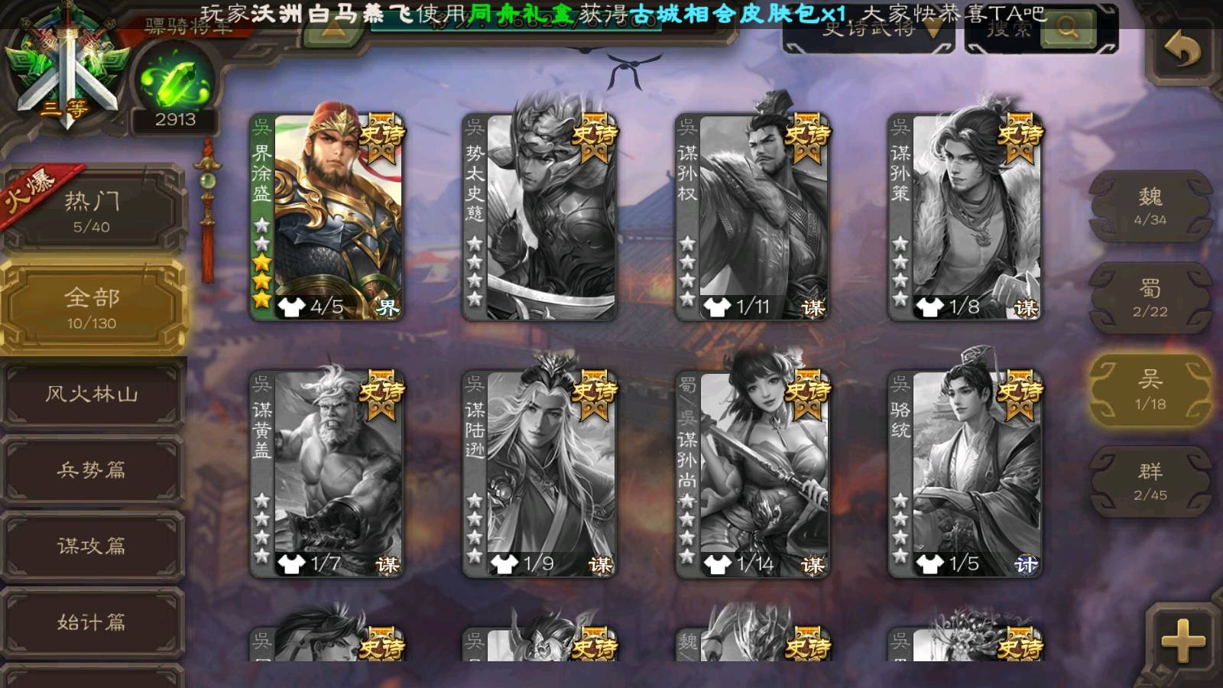Viewport: 1223px width, 688px height.
Task: Tap the 史诗 badge on 谋陆逊 card
Action: pyautogui.click(x=595, y=394)
